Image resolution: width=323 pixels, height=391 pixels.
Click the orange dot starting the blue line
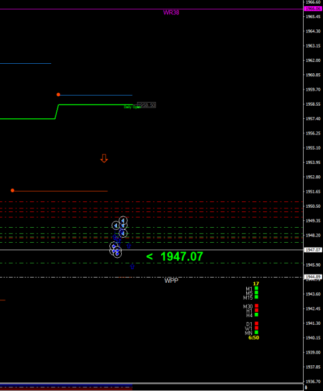pyautogui.click(x=58, y=94)
